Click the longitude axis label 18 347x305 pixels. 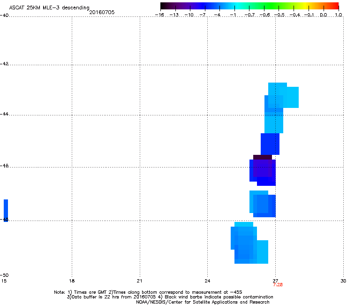pos(72,281)
